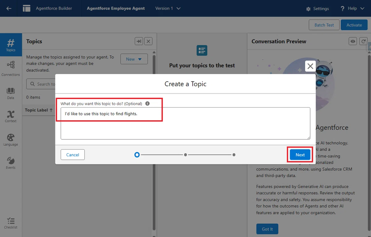
Task: Toggle the Conversation Preview eye icon
Action: click(353, 41)
